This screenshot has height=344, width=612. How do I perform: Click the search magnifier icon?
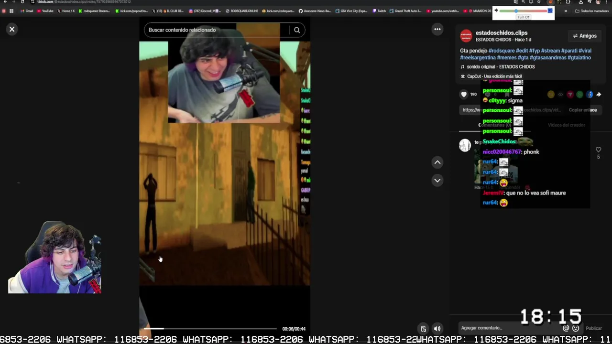tap(297, 30)
